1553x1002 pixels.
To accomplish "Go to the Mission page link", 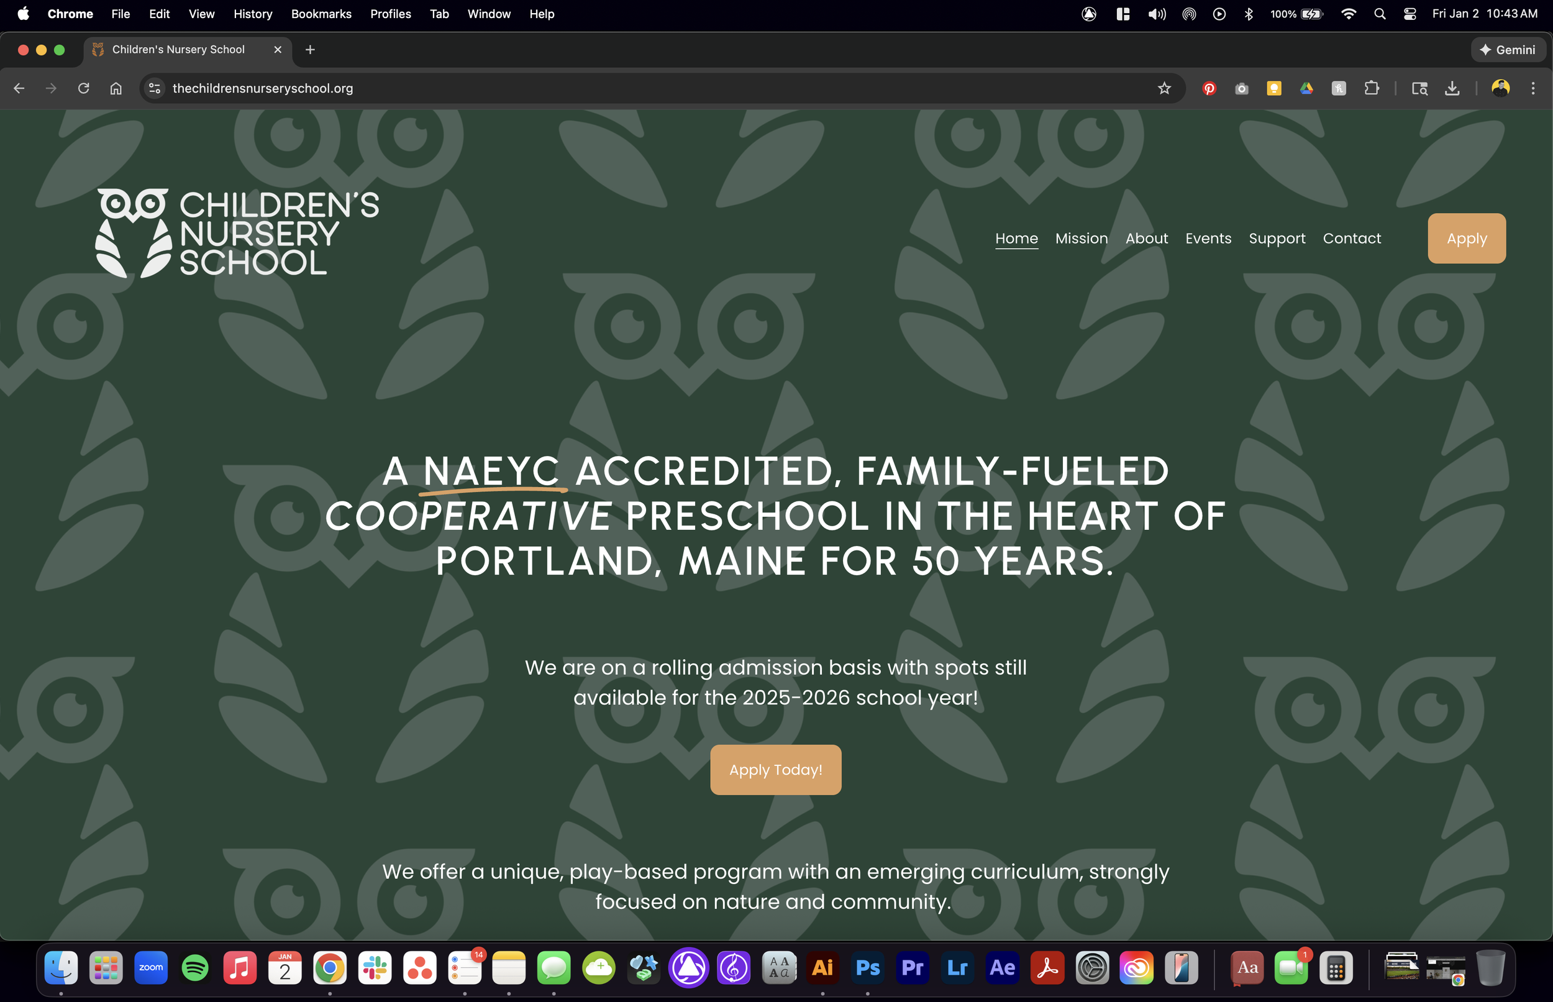I will (1082, 238).
